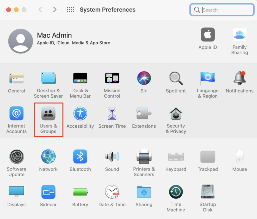Show all preferences grid button
257x219 pixels.
click(x=70, y=10)
